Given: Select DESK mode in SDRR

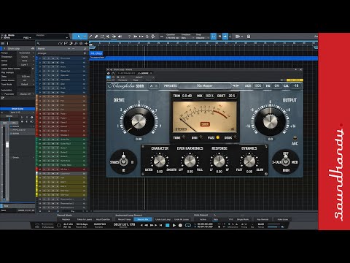Looking at the screenshot, I should [230, 137].
